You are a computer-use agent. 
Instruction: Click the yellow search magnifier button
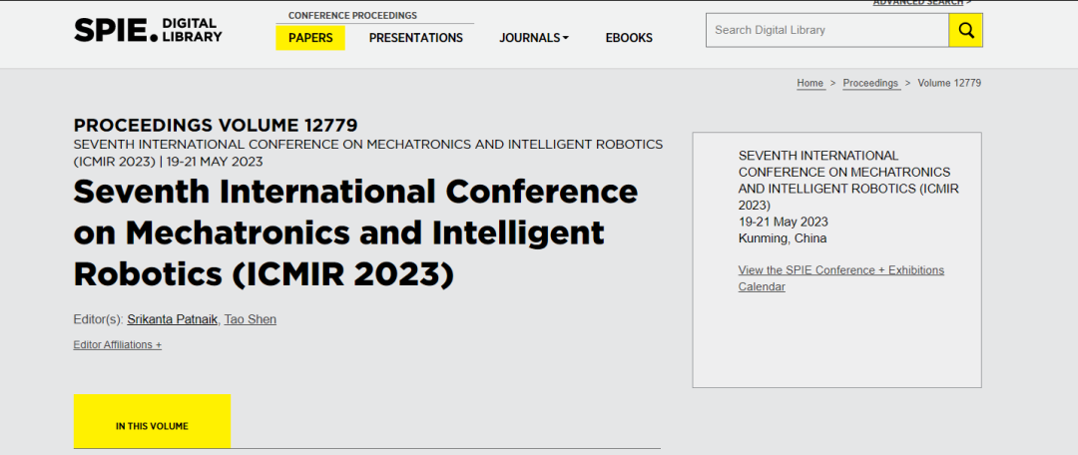[x=966, y=30]
